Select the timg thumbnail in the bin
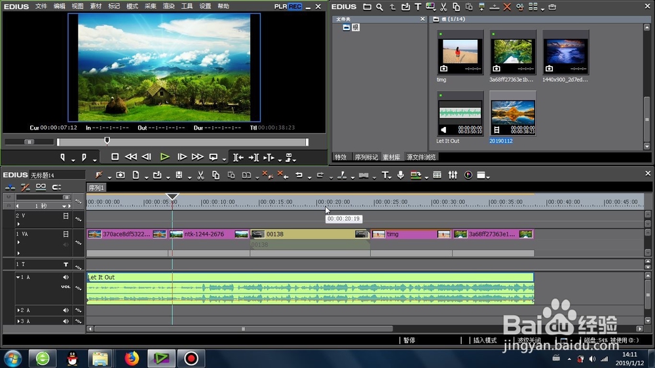The width and height of the screenshot is (655, 368). point(460,52)
